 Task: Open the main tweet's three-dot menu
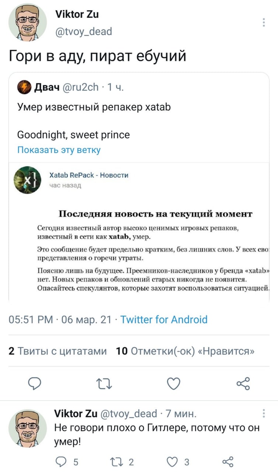(x=264, y=23)
